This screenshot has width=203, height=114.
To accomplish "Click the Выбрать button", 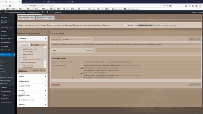I will [x=130, y=25].
